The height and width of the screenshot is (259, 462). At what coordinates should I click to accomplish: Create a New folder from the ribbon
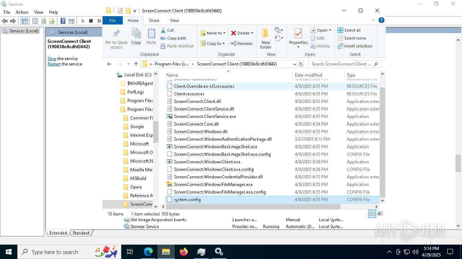pos(266,39)
